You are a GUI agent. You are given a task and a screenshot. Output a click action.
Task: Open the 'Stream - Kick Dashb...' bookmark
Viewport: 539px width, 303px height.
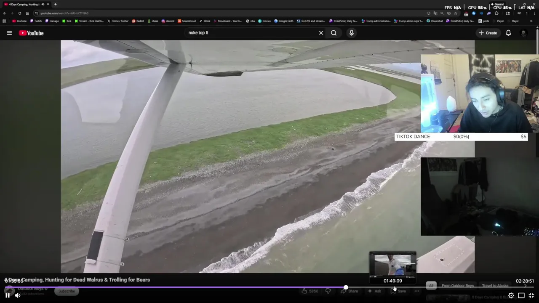click(x=89, y=21)
